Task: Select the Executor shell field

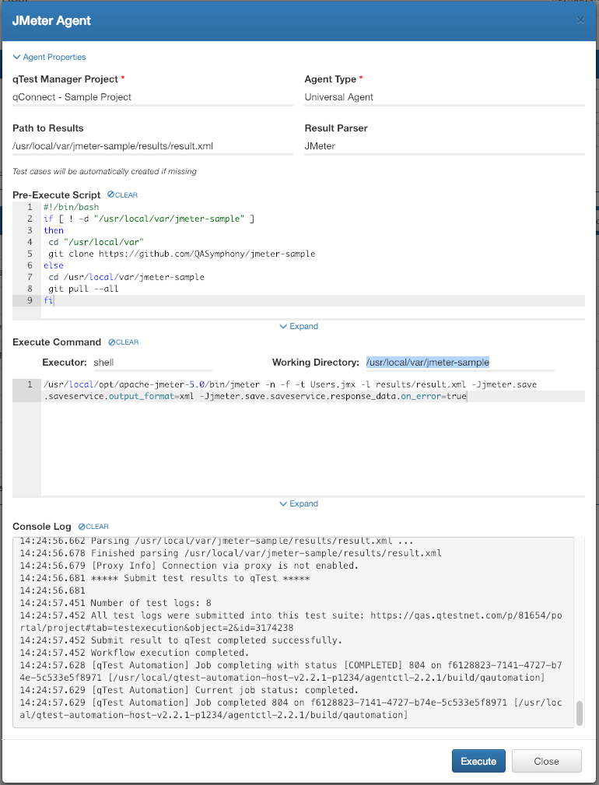Action: pos(152,363)
